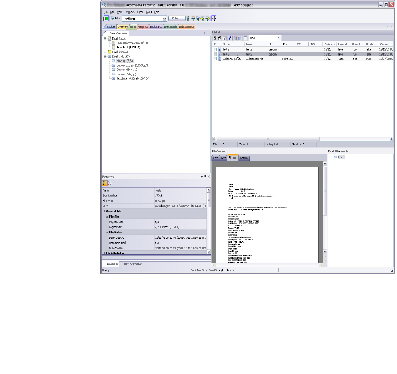Click the File List scroll right arrow

[391, 139]
